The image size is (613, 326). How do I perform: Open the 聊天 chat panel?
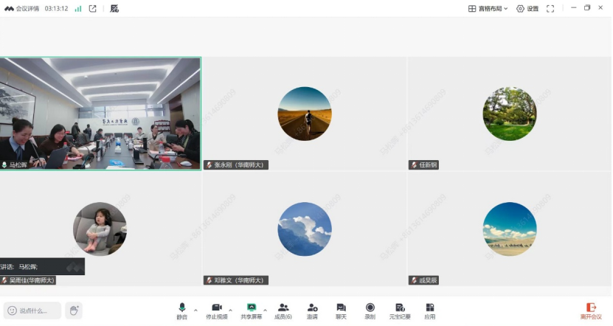341,311
